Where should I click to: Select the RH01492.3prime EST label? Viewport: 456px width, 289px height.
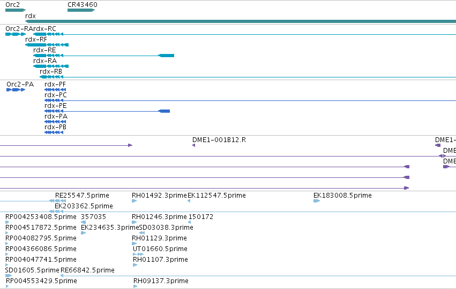coord(159,196)
